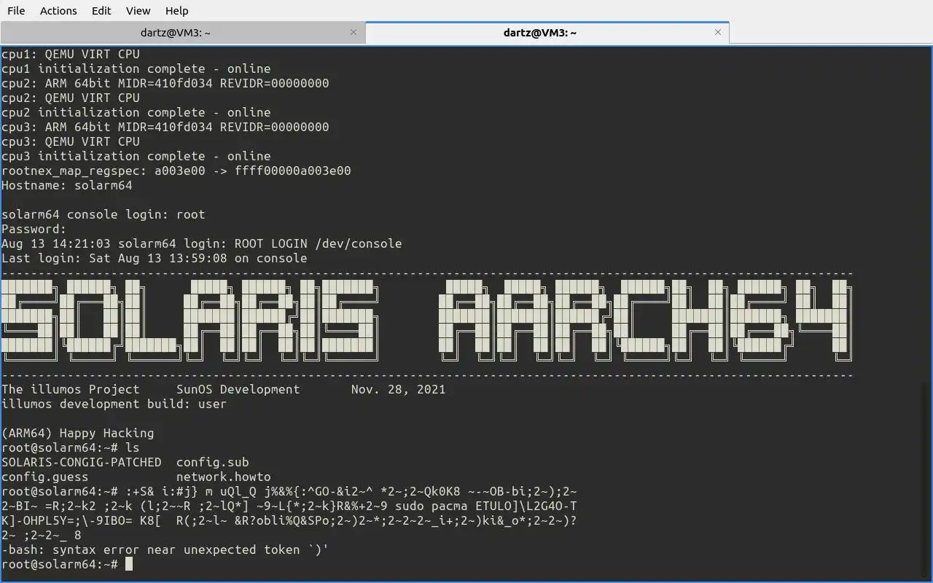
Task: Open the File menu
Action: [x=15, y=10]
